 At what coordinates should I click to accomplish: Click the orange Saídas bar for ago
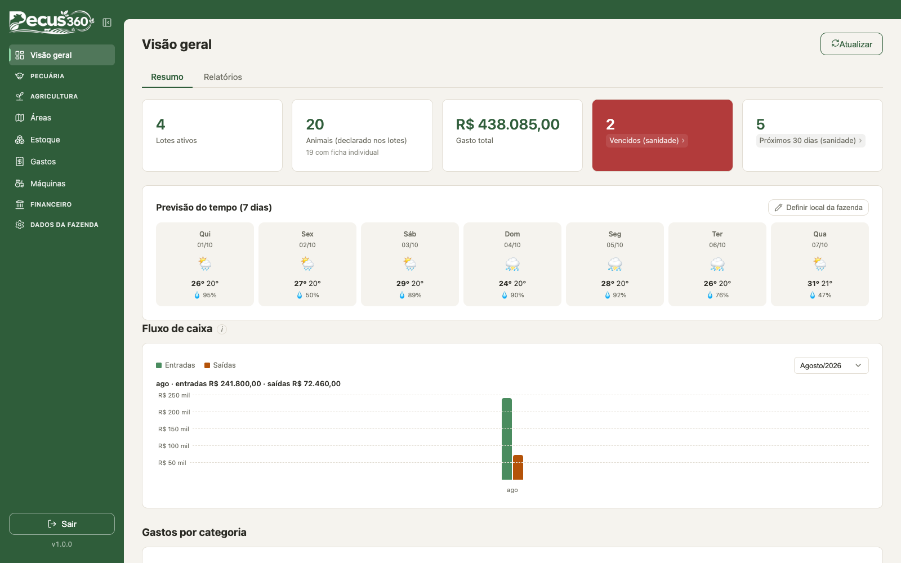518,467
